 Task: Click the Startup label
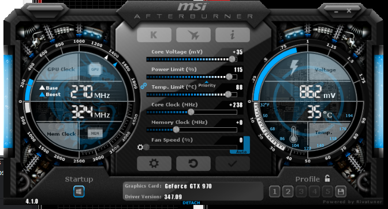tap(79, 179)
